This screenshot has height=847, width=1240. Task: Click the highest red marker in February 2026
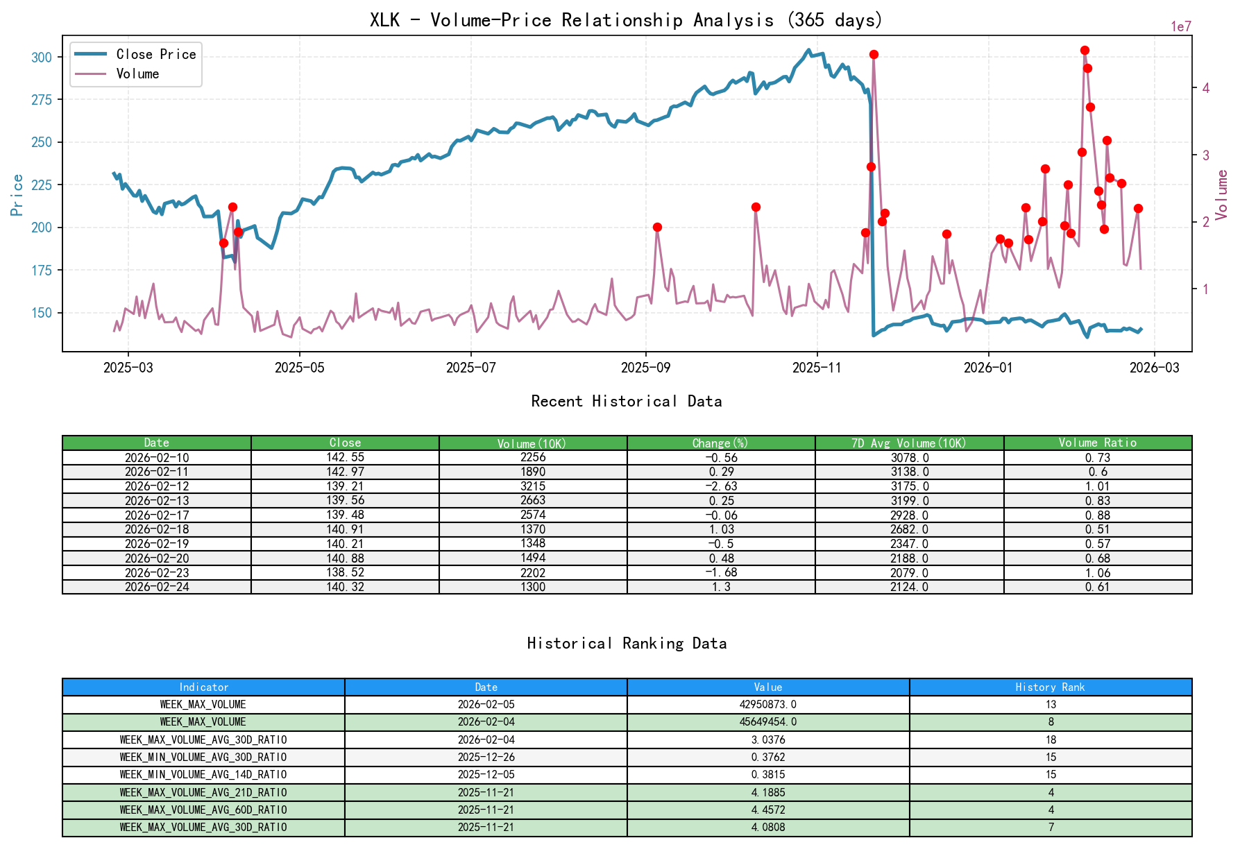[1085, 49]
